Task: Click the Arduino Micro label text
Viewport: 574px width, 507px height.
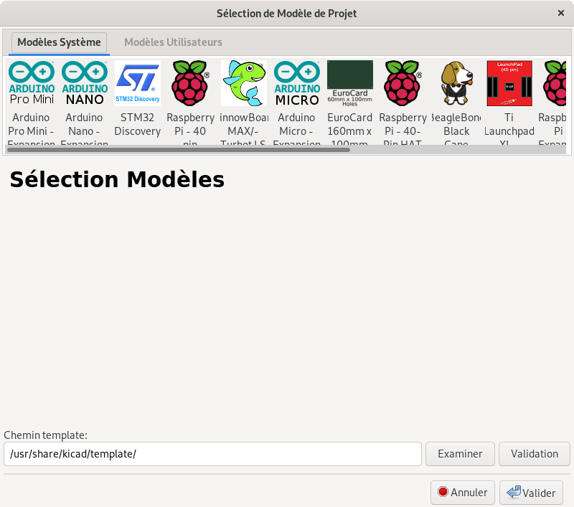Action: click(296, 131)
